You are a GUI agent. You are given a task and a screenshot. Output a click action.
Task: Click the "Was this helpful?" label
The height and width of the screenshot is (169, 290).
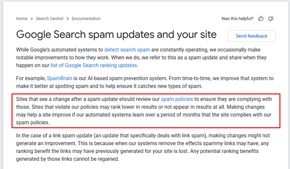pos(237,19)
